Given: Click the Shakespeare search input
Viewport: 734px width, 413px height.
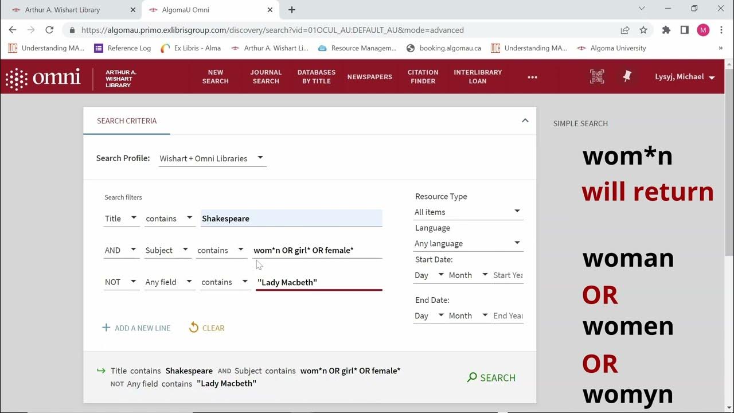Looking at the screenshot, I should (x=291, y=219).
